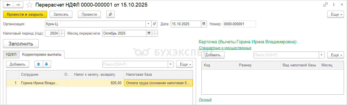Select the Корректировки выплаты tab

click(x=42, y=55)
